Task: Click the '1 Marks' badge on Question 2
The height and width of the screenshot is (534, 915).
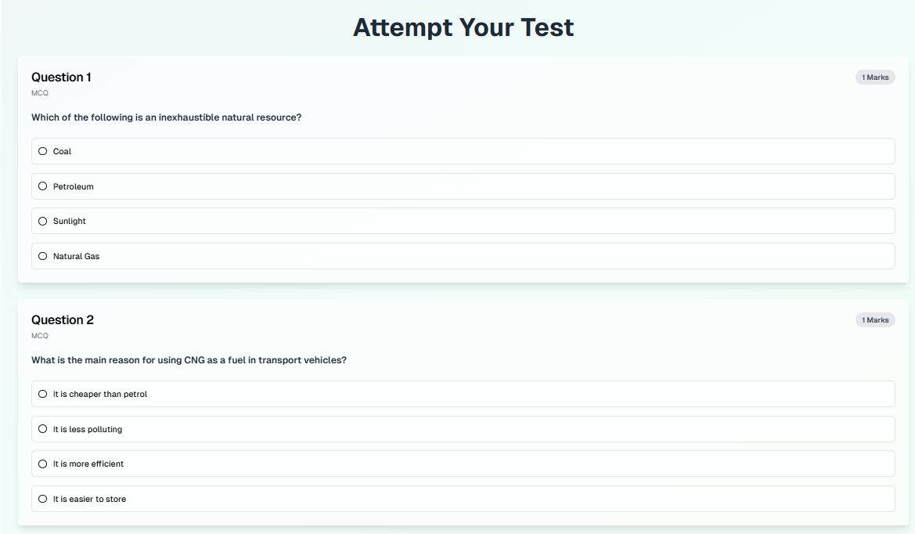Action: tap(875, 319)
